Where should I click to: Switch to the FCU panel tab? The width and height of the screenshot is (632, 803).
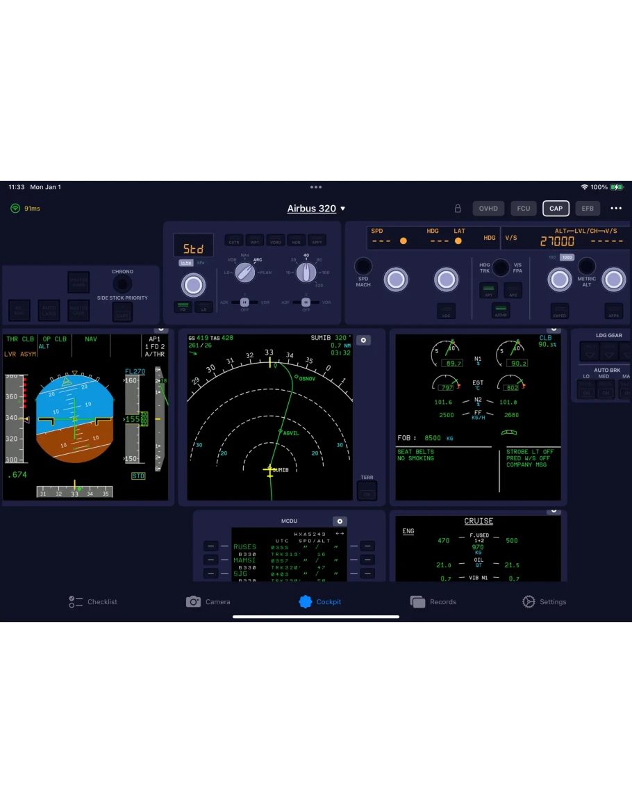click(524, 209)
